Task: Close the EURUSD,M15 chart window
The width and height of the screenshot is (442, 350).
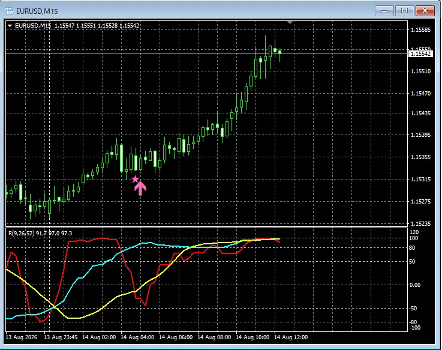Action: tap(425, 11)
